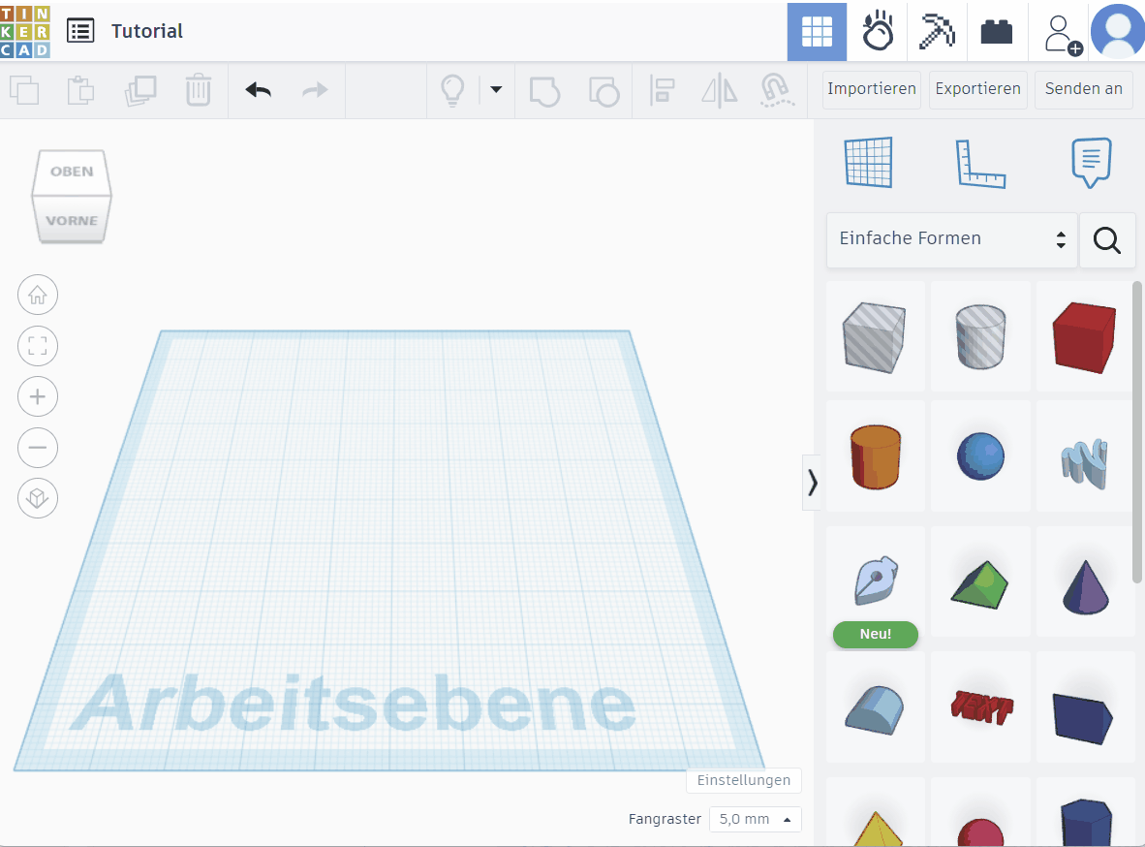Reset to home view
Image resolution: width=1145 pixels, height=847 pixels.
38,296
